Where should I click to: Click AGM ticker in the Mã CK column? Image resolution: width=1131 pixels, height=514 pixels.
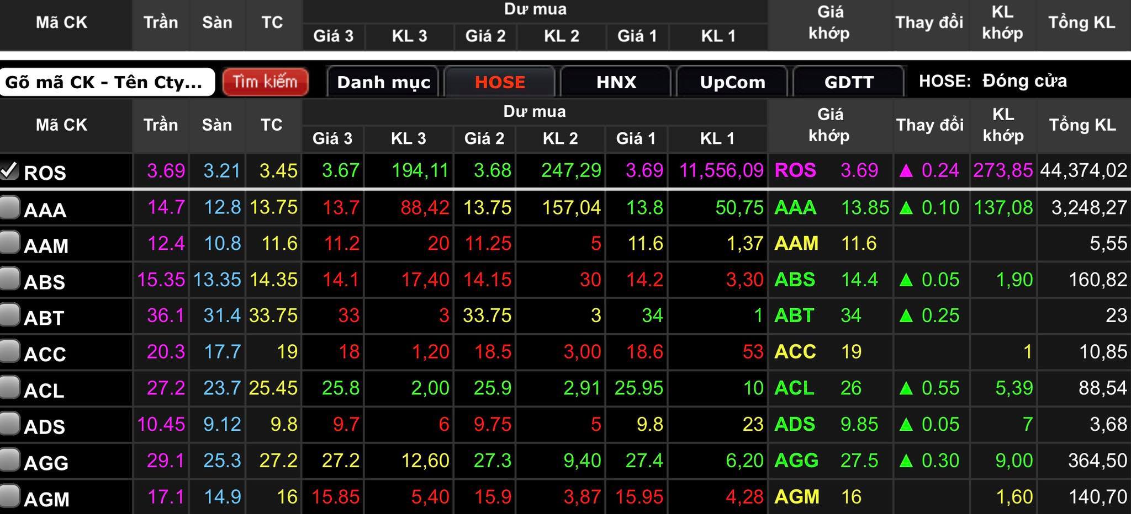point(46,499)
